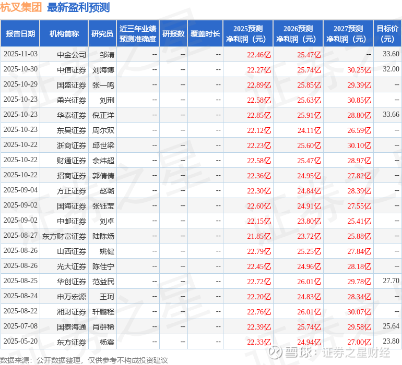Click the 杭叉集团 title text

[x=21, y=7]
